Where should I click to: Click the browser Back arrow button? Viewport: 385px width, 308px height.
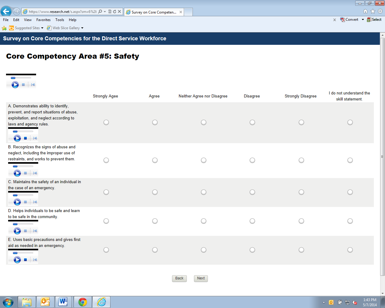pos(6,12)
